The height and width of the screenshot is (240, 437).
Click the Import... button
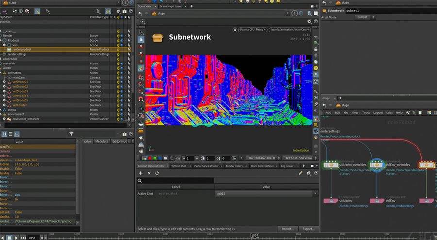287,228
